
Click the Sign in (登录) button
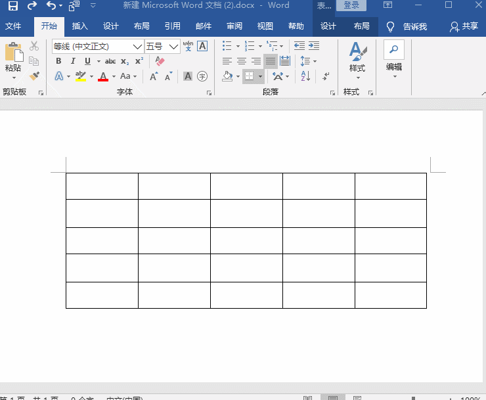coord(351,5)
